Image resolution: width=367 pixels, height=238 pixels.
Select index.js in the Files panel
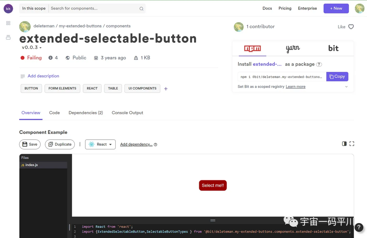click(x=32, y=165)
